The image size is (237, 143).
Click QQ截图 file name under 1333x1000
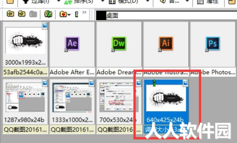click(x=72, y=130)
